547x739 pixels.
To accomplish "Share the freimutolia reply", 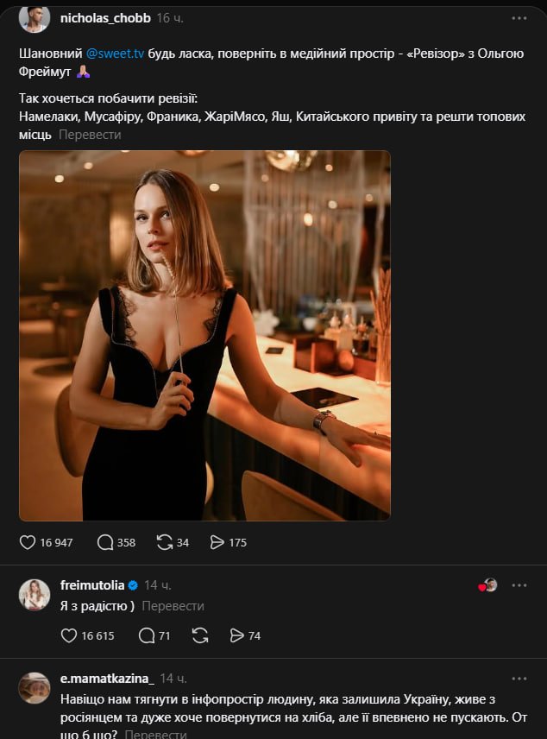I will pyautogui.click(x=237, y=635).
